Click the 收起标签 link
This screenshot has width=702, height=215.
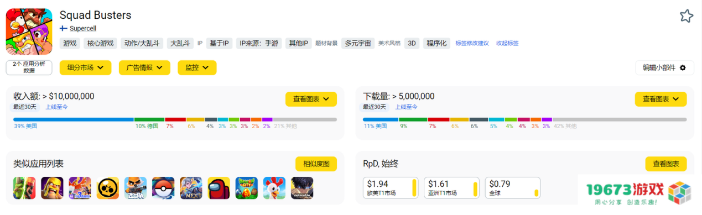(x=507, y=43)
